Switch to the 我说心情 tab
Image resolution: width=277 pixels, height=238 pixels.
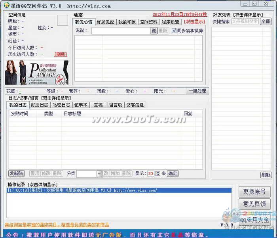pos(84,22)
